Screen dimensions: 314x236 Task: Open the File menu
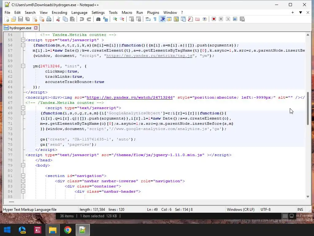(x=7, y=12)
